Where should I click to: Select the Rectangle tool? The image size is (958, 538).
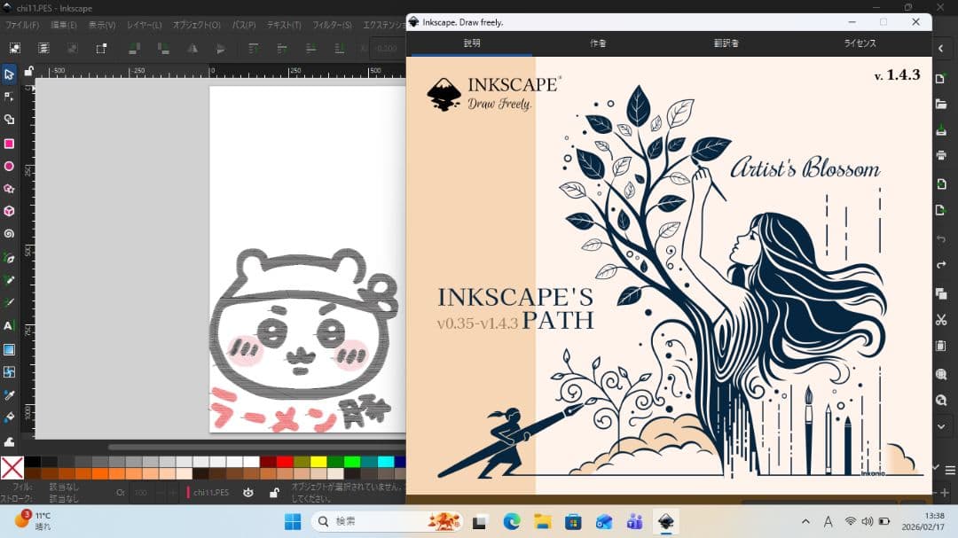tap(11, 143)
